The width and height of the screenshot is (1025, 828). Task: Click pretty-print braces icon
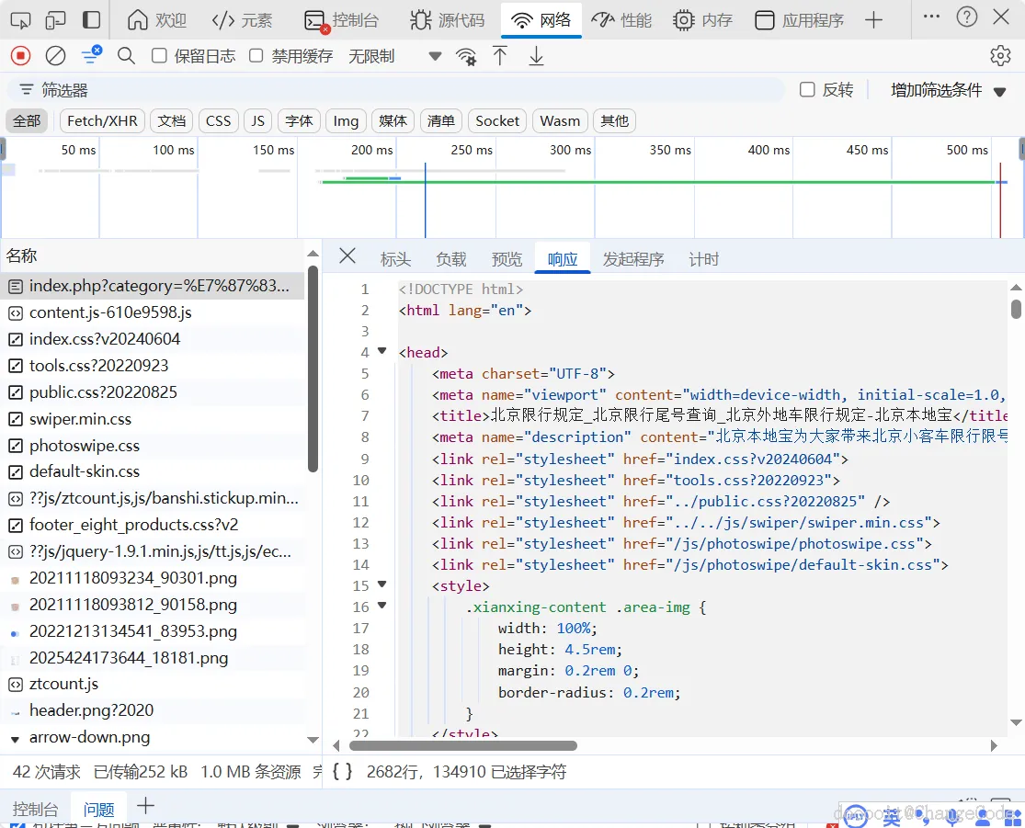pyautogui.click(x=342, y=772)
